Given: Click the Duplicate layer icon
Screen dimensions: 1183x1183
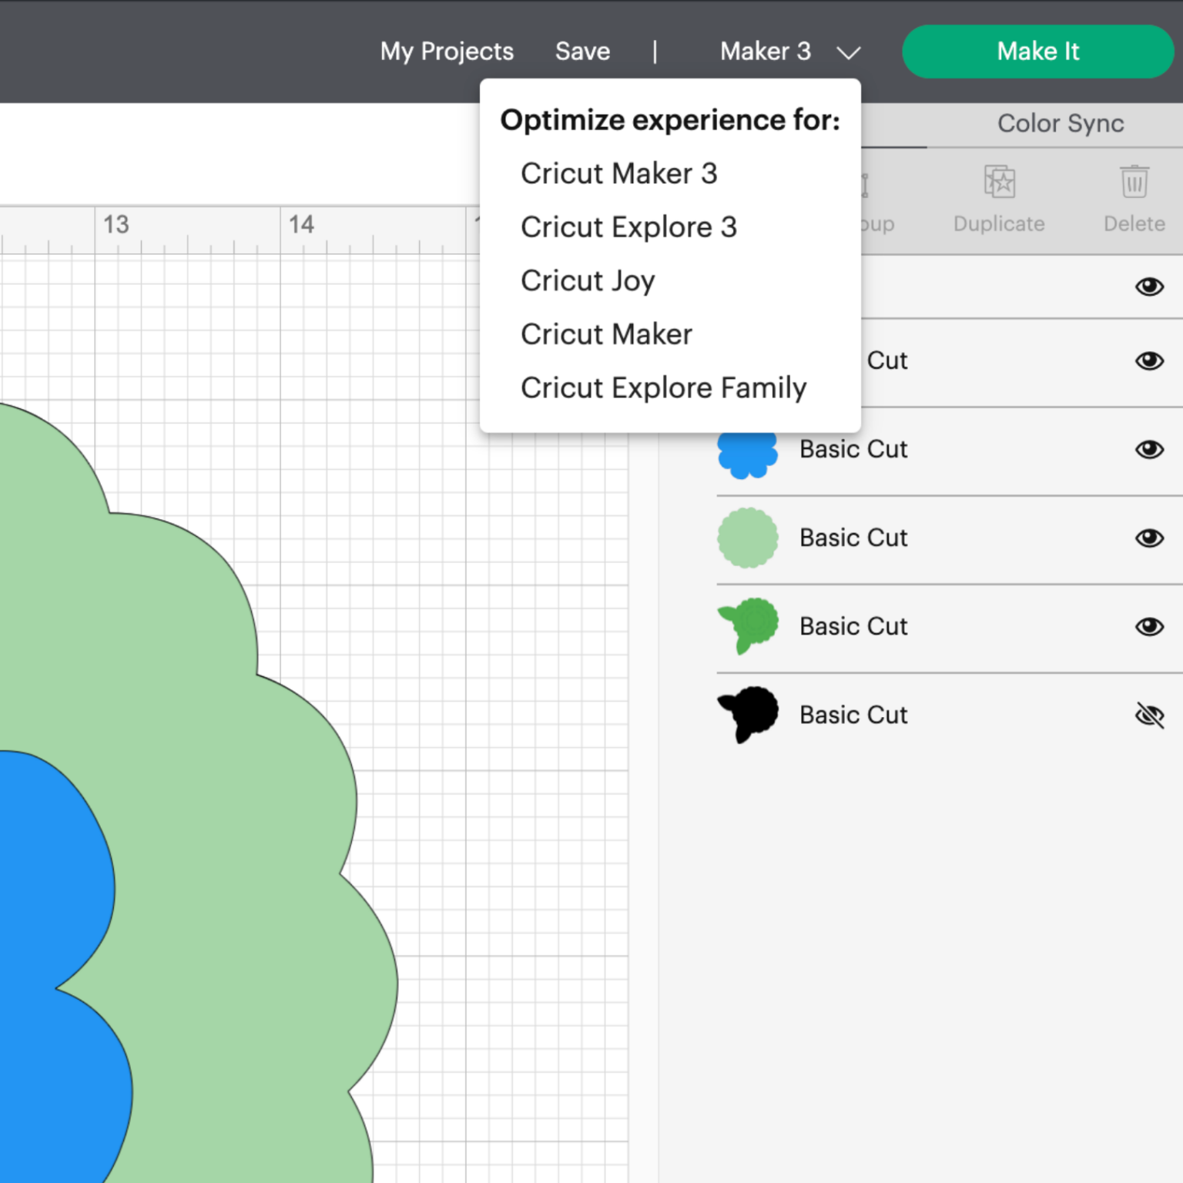Looking at the screenshot, I should [x=999, y=183].
